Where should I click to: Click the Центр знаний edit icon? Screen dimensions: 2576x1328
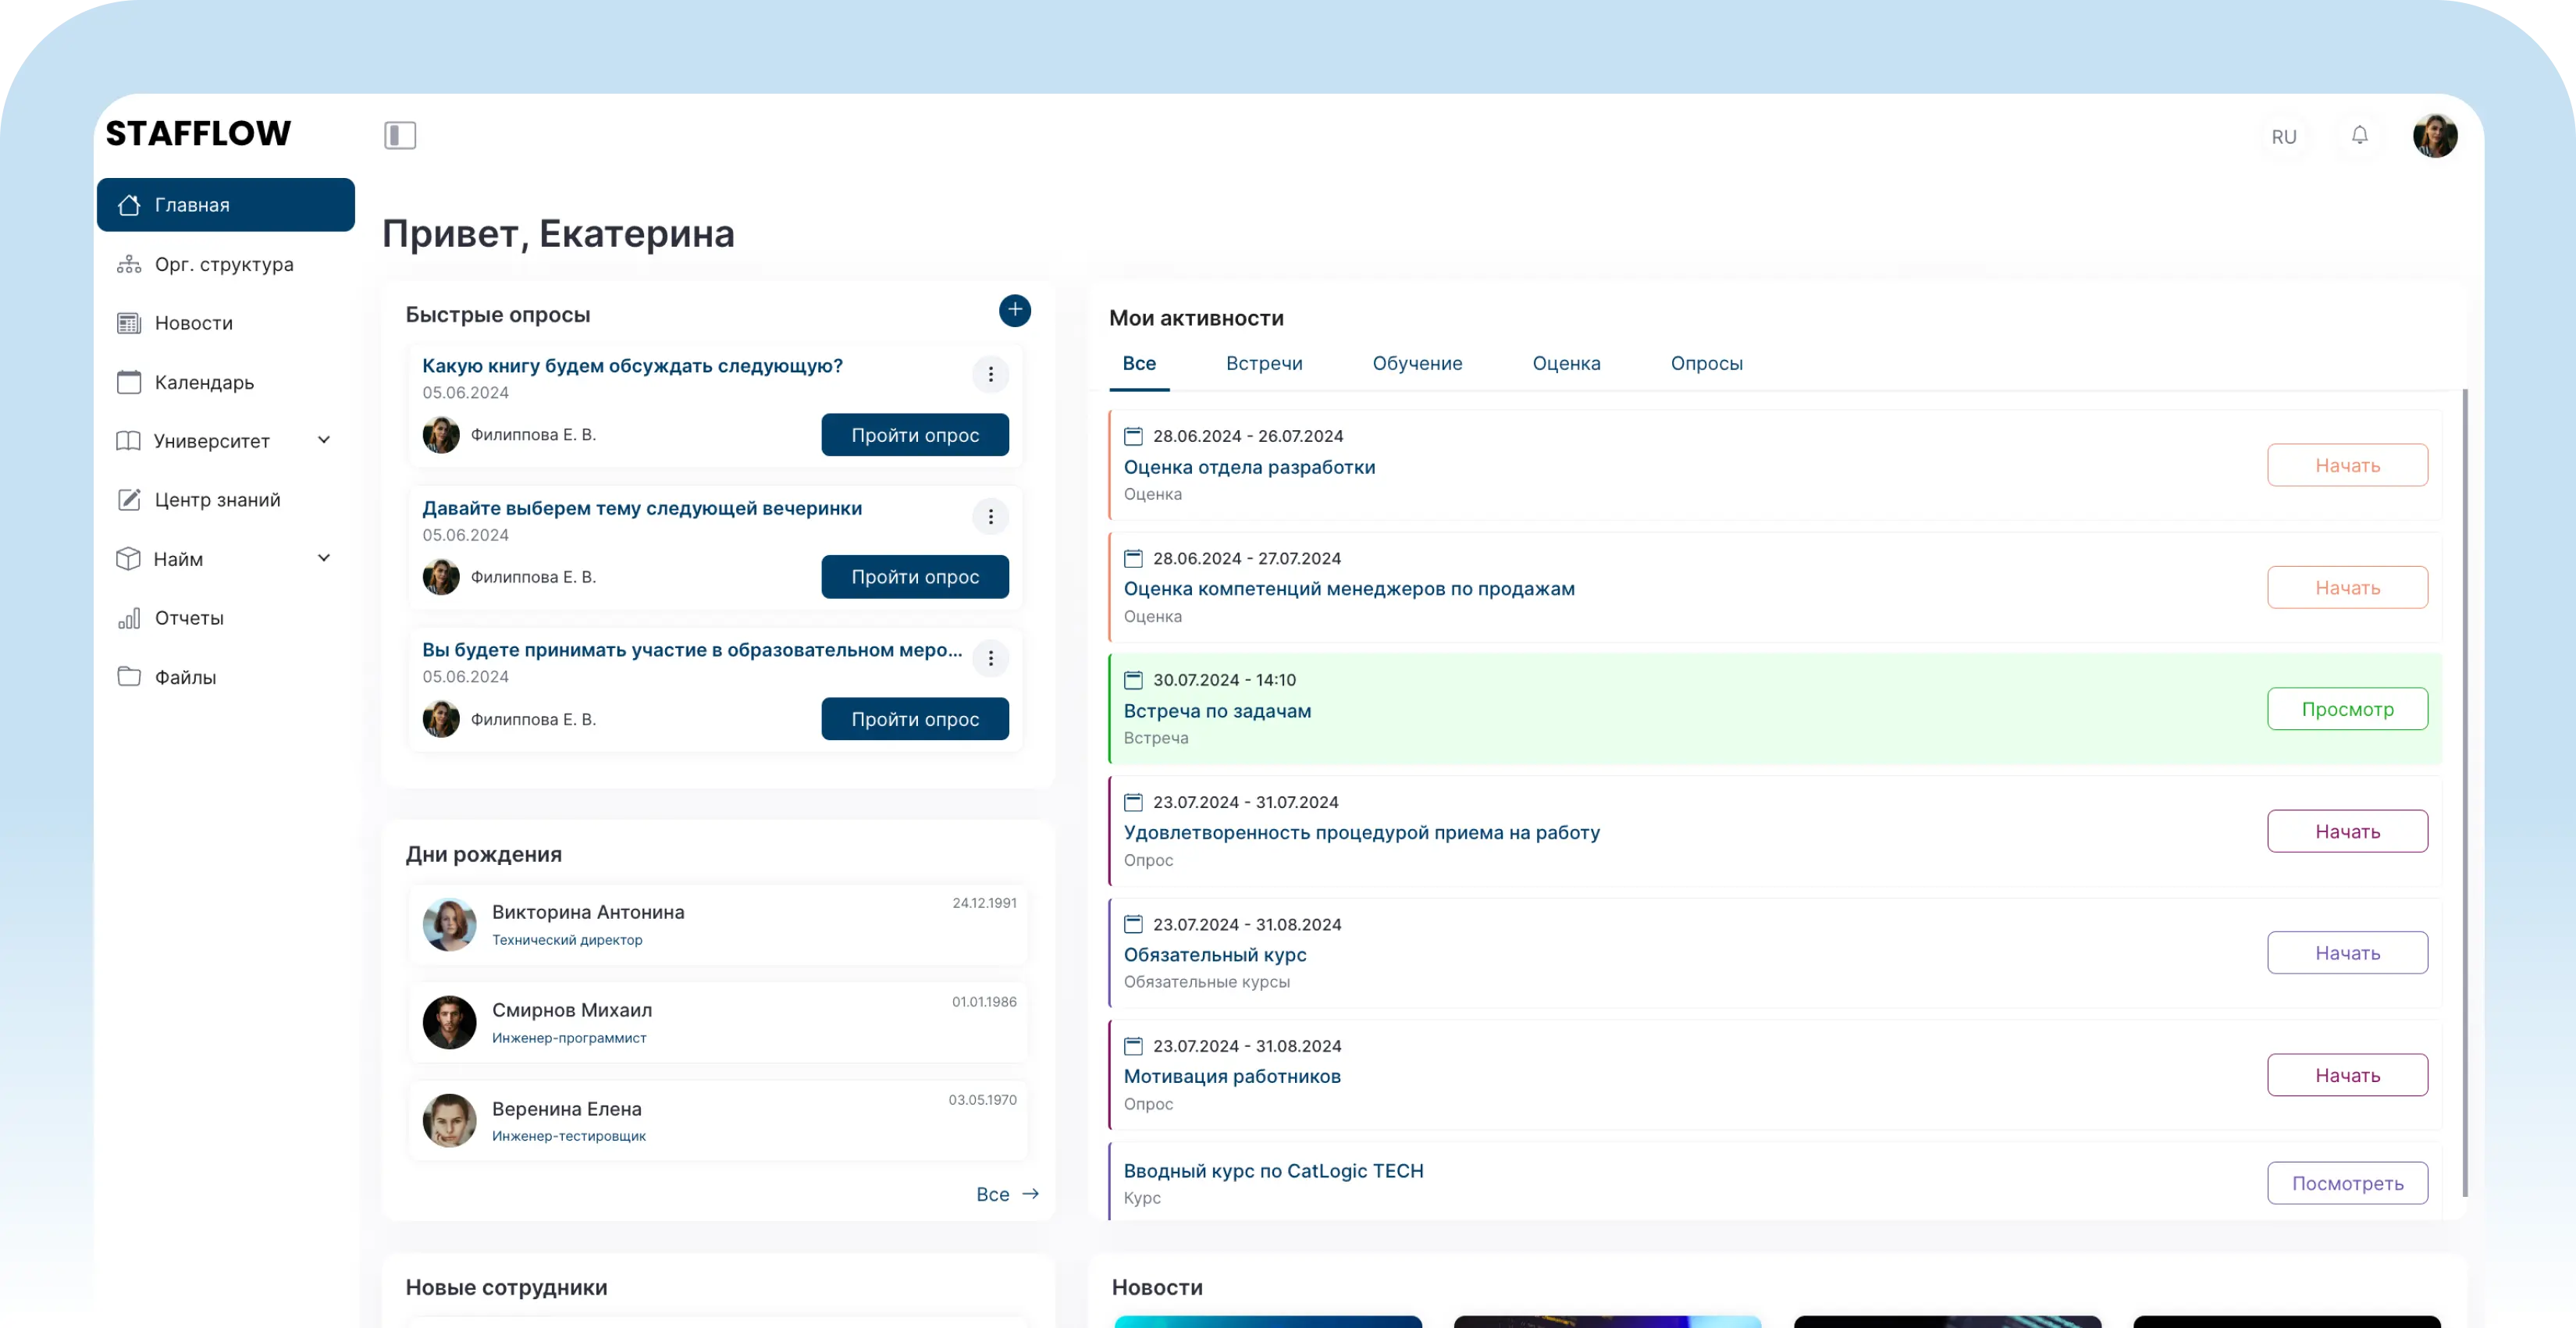click(x=129, y=499)
